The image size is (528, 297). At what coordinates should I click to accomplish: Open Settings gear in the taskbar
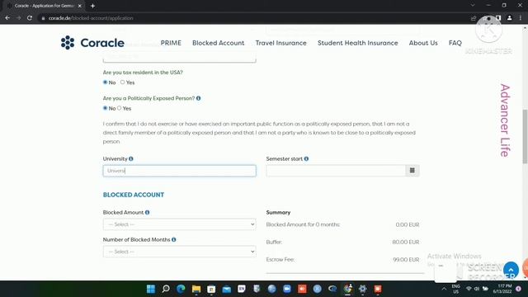point(363,289)
